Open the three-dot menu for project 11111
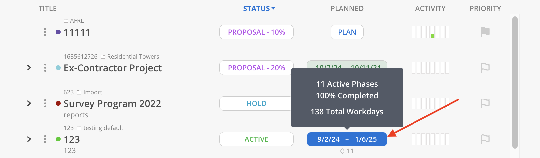Screen dimensions: 540x158 tap(45, 32)
